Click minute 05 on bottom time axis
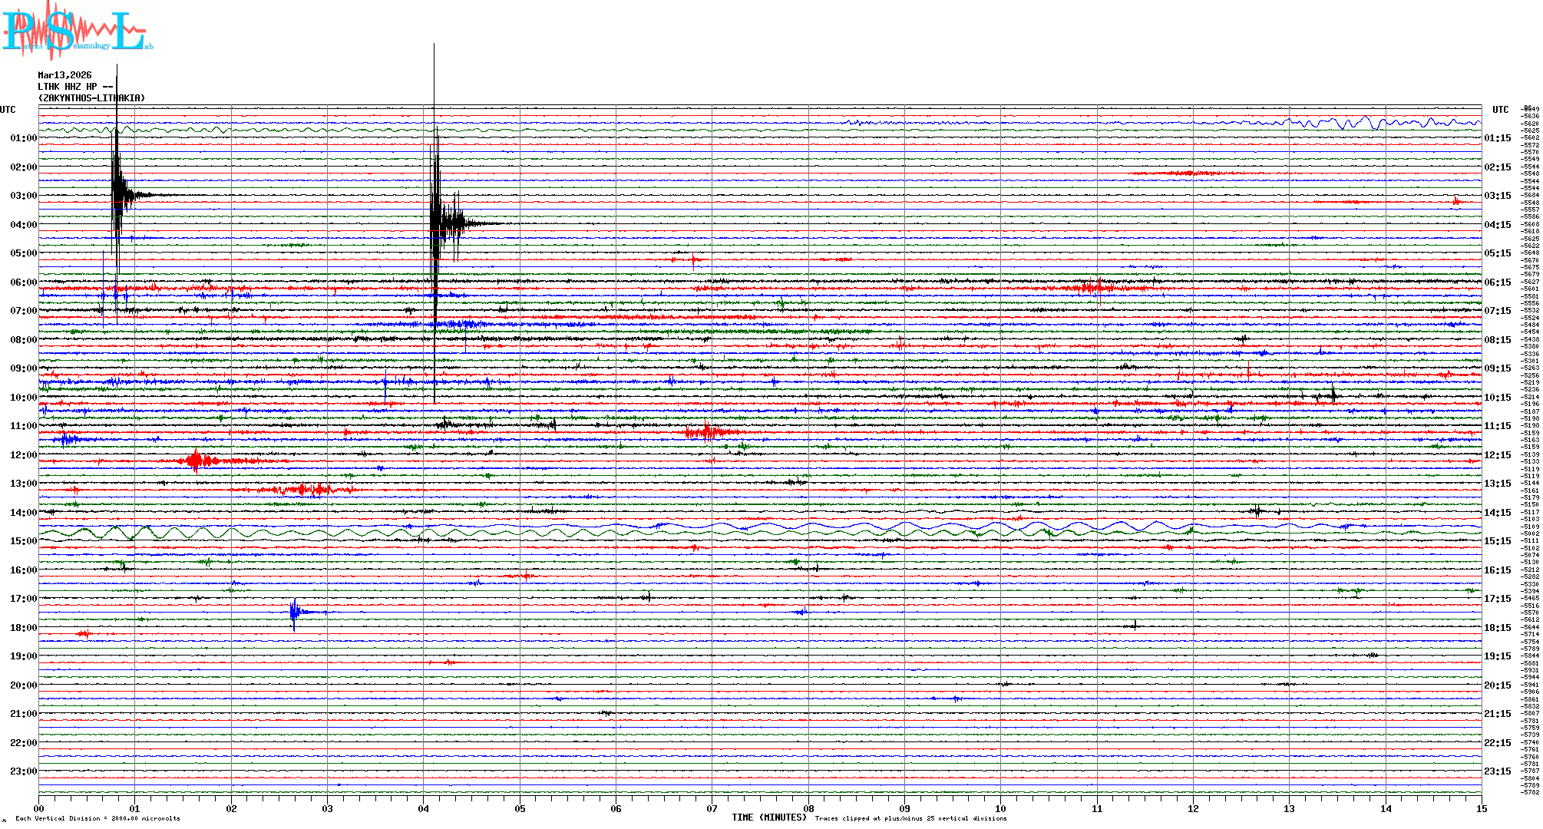1543x829 pixels. pyautogui.click(x=520, y=808)
